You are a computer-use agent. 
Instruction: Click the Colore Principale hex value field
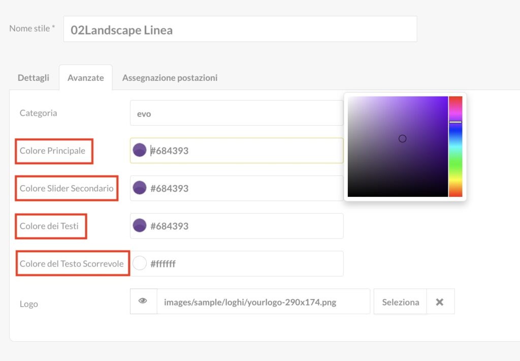point(237,151)
